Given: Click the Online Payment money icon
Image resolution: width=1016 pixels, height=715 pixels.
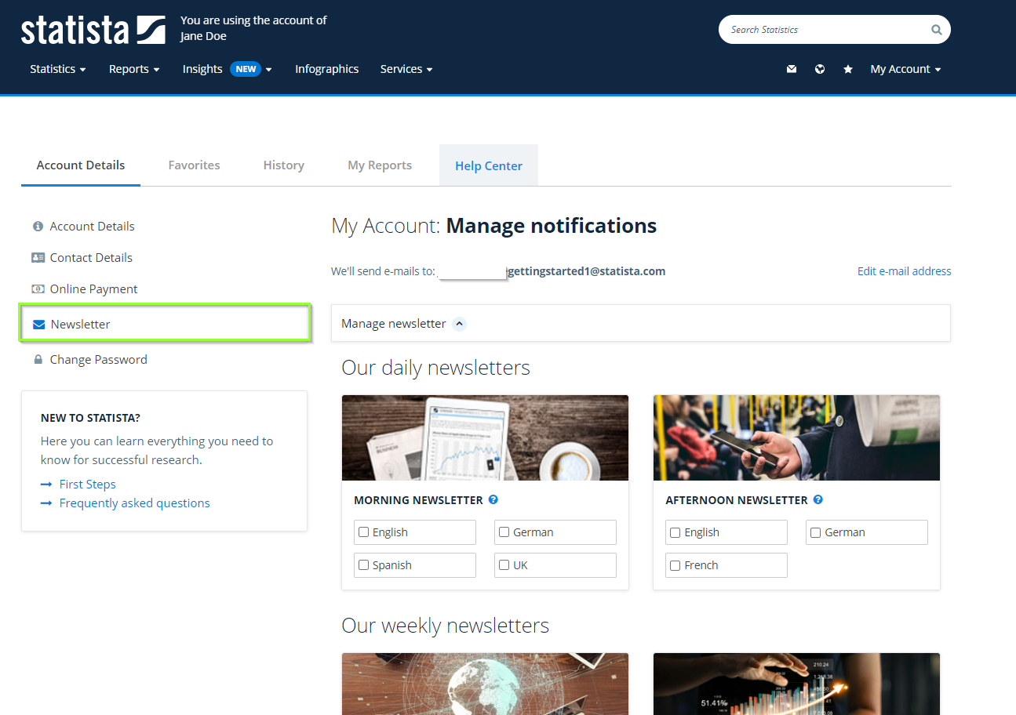Looking at the screenshot, I should [38, 289].
